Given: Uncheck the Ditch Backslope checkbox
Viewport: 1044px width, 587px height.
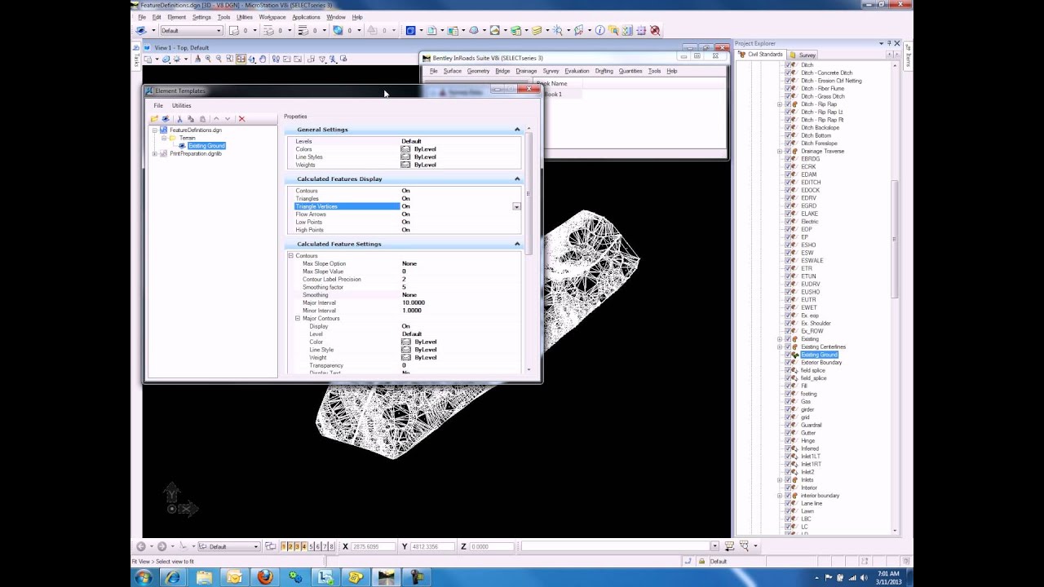Looking at the screenshot, I should pyautogui.click(x=788, y=127).
